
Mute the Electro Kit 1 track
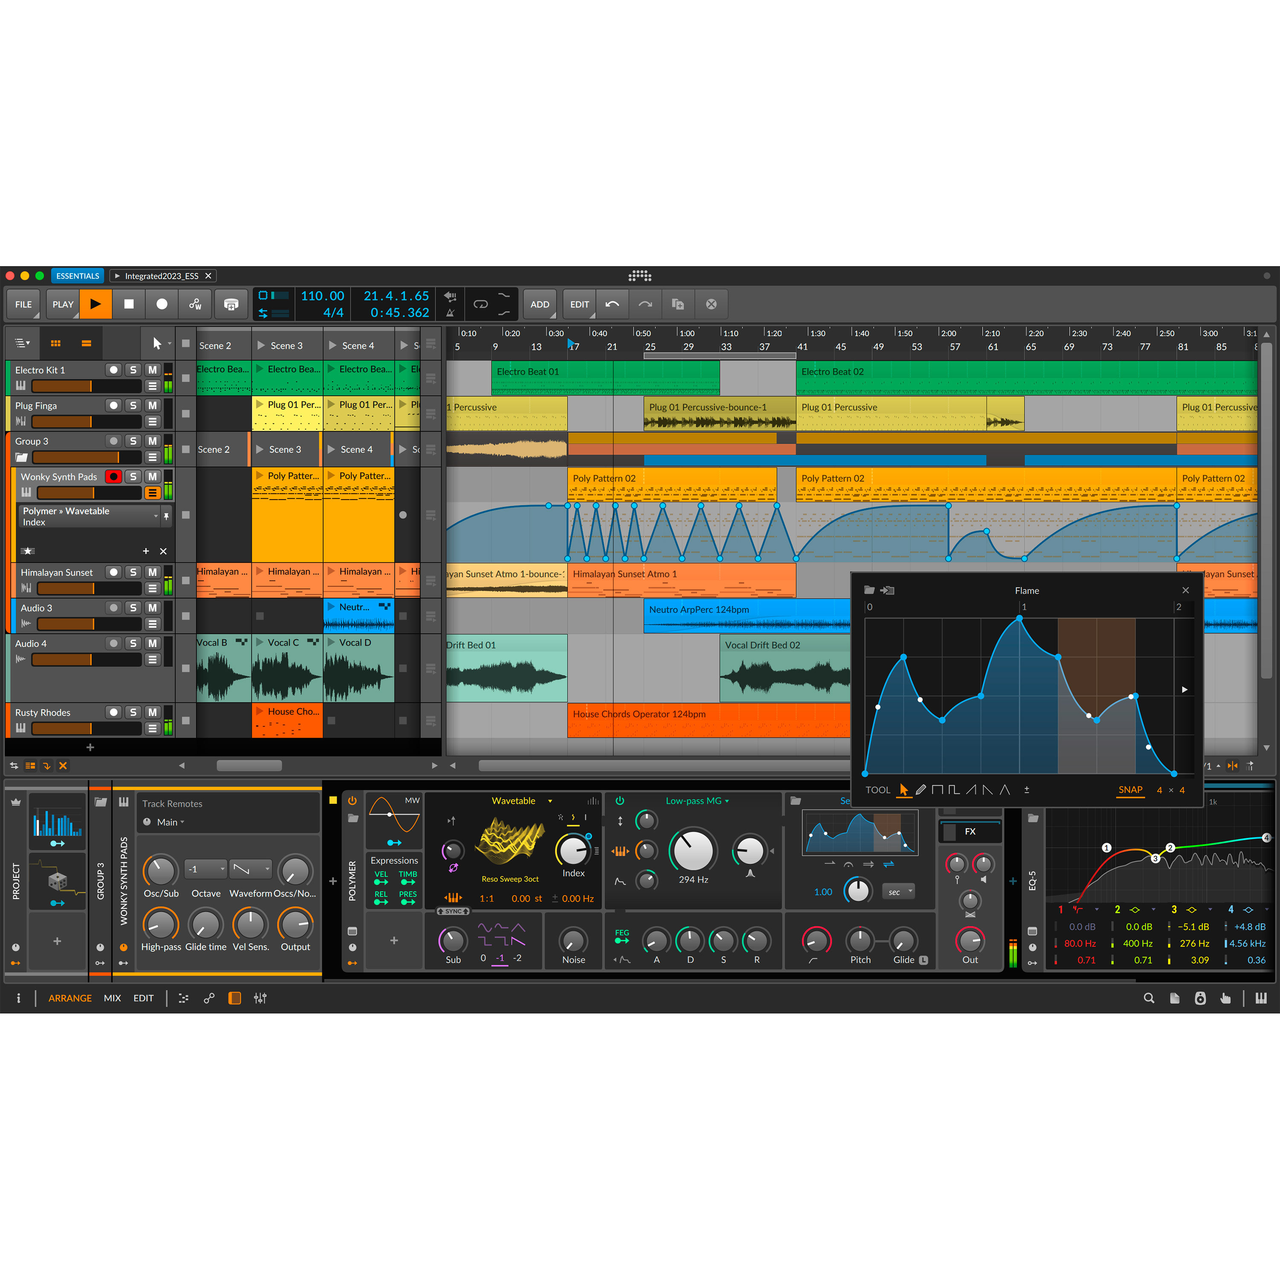[x=152, y=369]
